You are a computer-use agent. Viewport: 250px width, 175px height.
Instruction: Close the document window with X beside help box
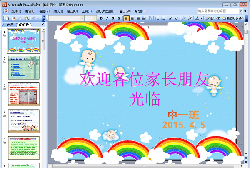[245, 11]
